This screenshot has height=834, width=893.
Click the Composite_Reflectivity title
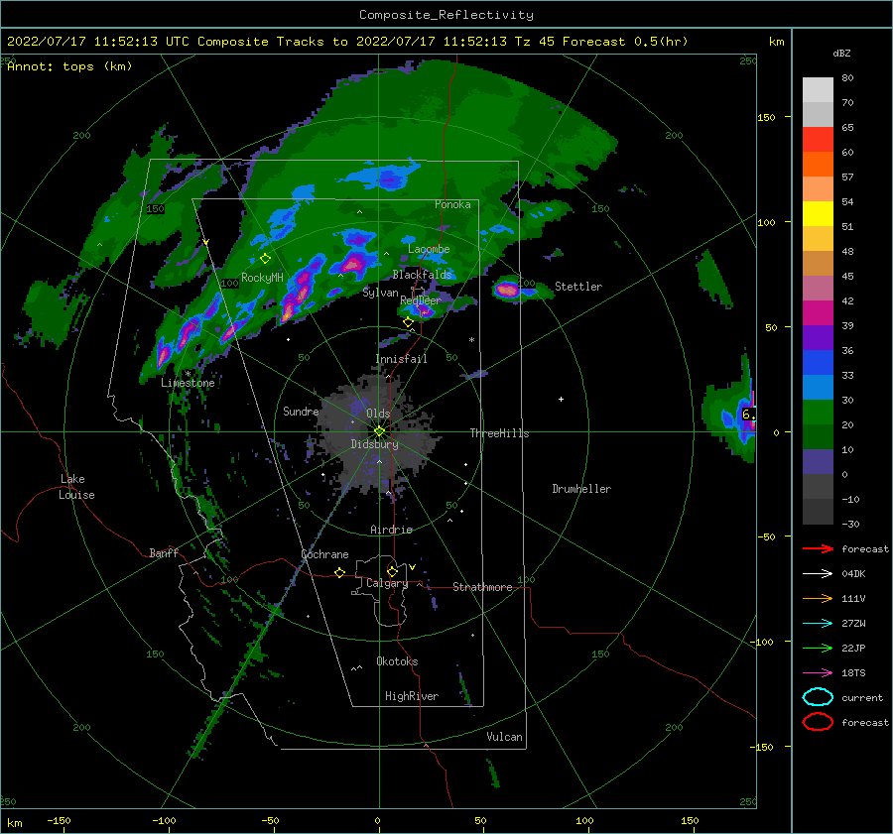pos(446,15)
